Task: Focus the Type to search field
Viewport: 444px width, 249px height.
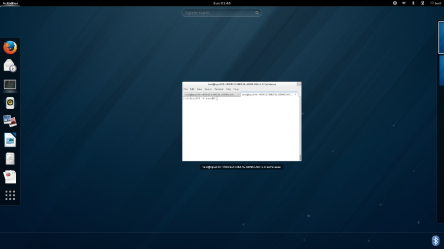Action: tap(222, 13)
